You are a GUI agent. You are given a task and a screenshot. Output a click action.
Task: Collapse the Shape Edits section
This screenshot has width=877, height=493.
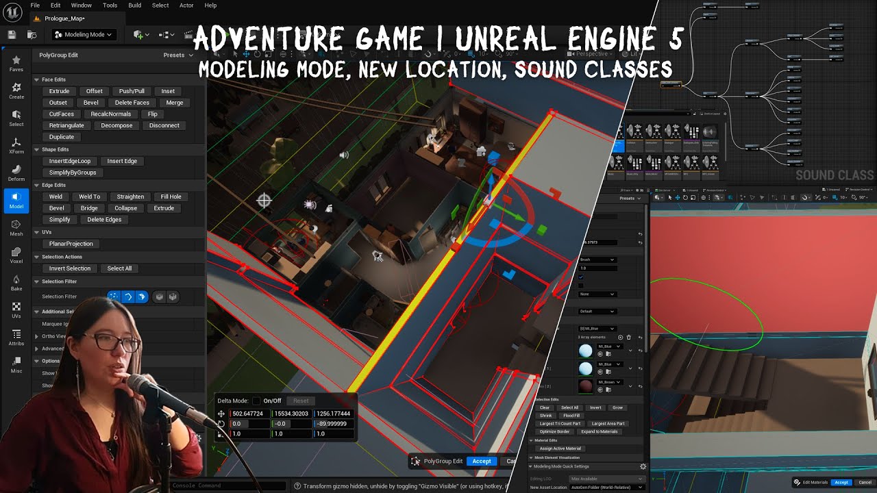coord(36,149)
